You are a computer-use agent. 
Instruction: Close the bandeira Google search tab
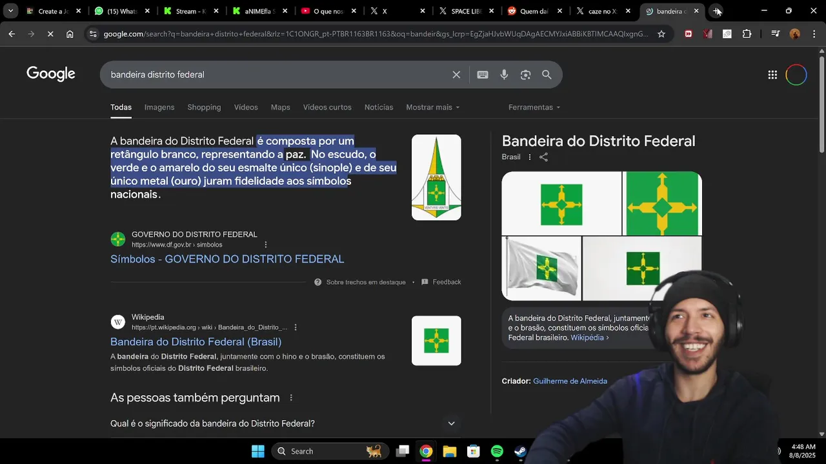tap(696, 11)
